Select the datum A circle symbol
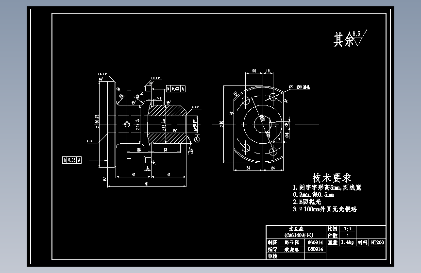The width and height of the screenshot is (421, 273). (197, 139)
